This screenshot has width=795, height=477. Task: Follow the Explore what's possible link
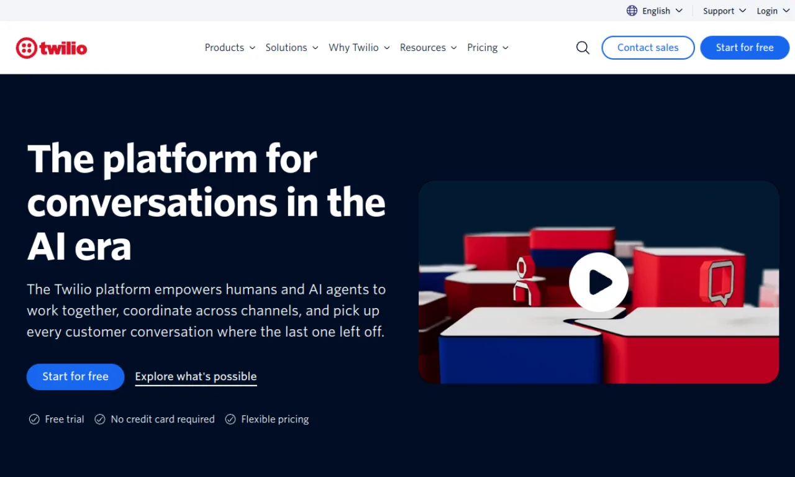(196, 377)
